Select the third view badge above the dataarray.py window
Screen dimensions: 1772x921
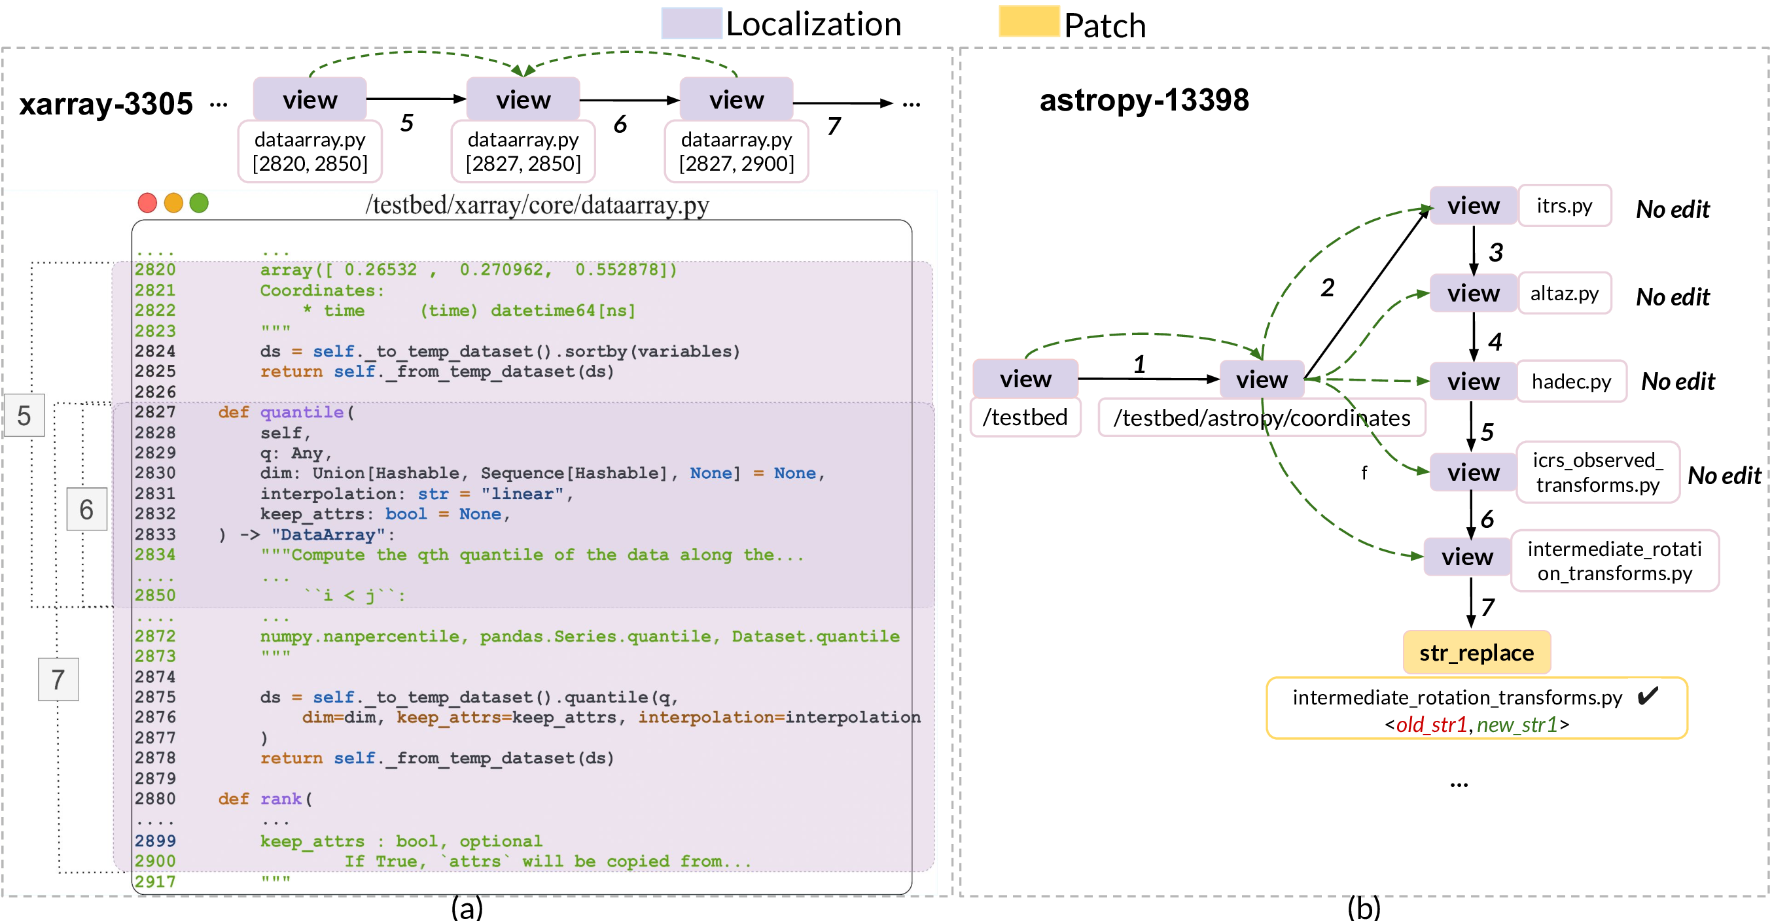pos(736,99)
